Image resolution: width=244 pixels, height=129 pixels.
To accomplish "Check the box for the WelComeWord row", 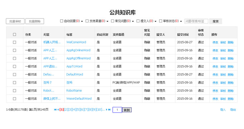I will (14, 42).
